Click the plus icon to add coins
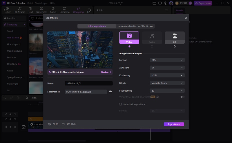The image size is (232, 143). click(190, 3)
